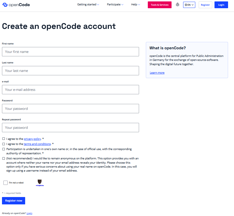Click the openCode logo

pos(16,5)
